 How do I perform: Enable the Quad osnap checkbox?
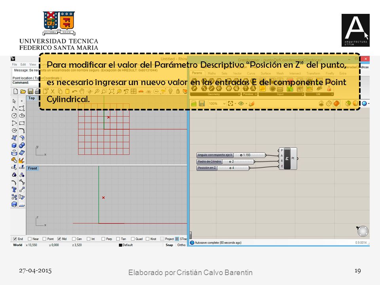tap(133, 239)
